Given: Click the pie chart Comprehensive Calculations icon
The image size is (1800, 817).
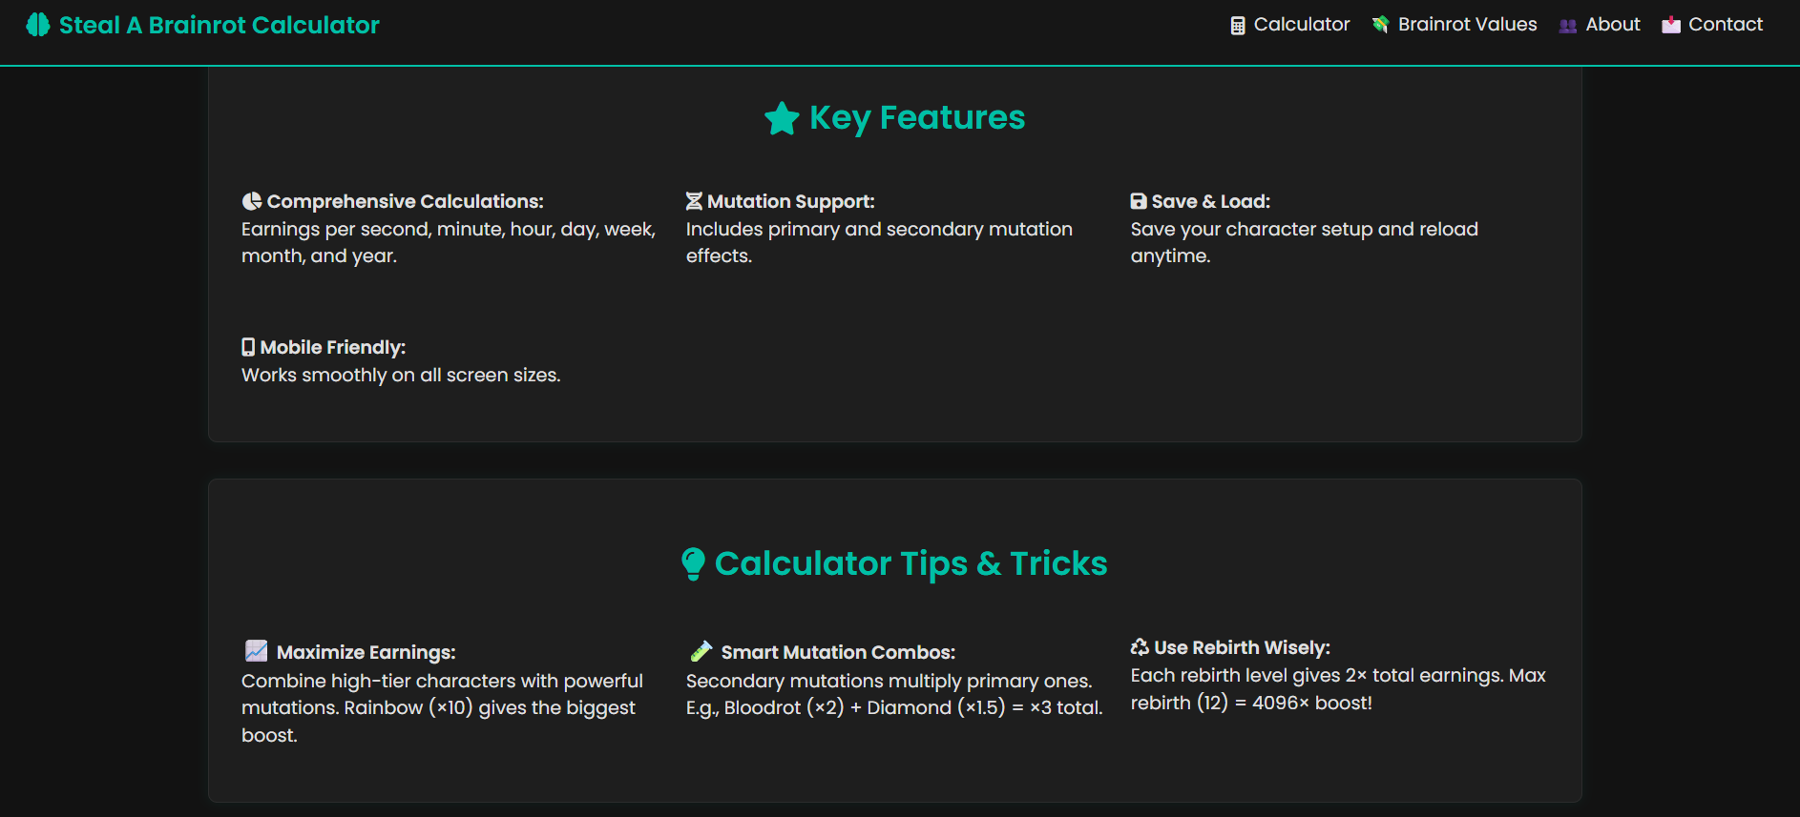Looking at the screenshot, I should point(252,201).
